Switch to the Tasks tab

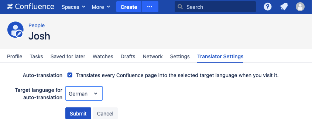point(37,56)
